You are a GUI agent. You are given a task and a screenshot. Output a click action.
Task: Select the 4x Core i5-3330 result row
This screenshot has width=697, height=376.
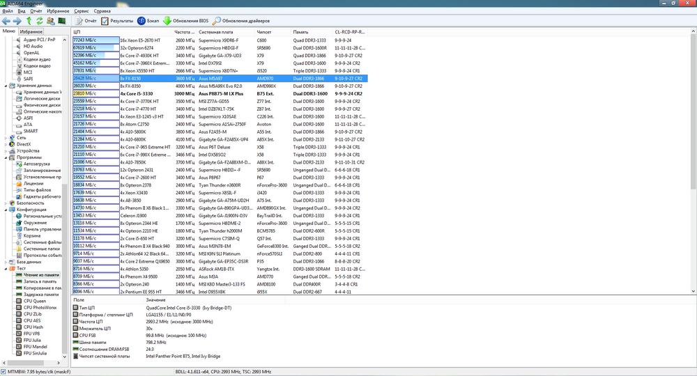(220, 94)
